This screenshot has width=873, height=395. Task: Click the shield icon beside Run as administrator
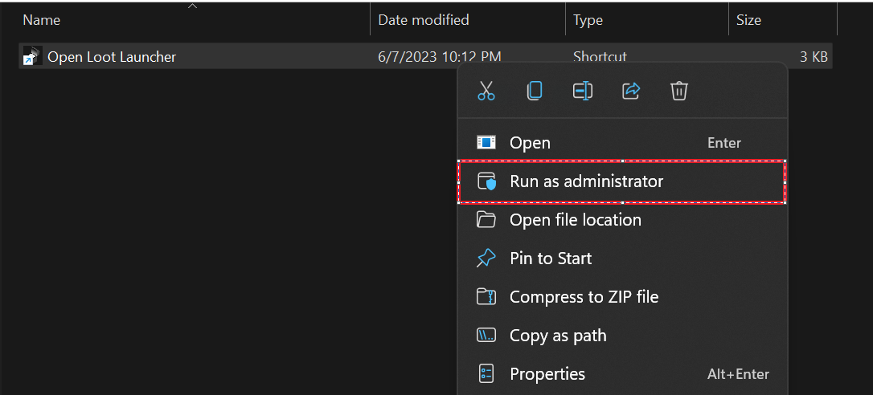[x=486, y=181]
